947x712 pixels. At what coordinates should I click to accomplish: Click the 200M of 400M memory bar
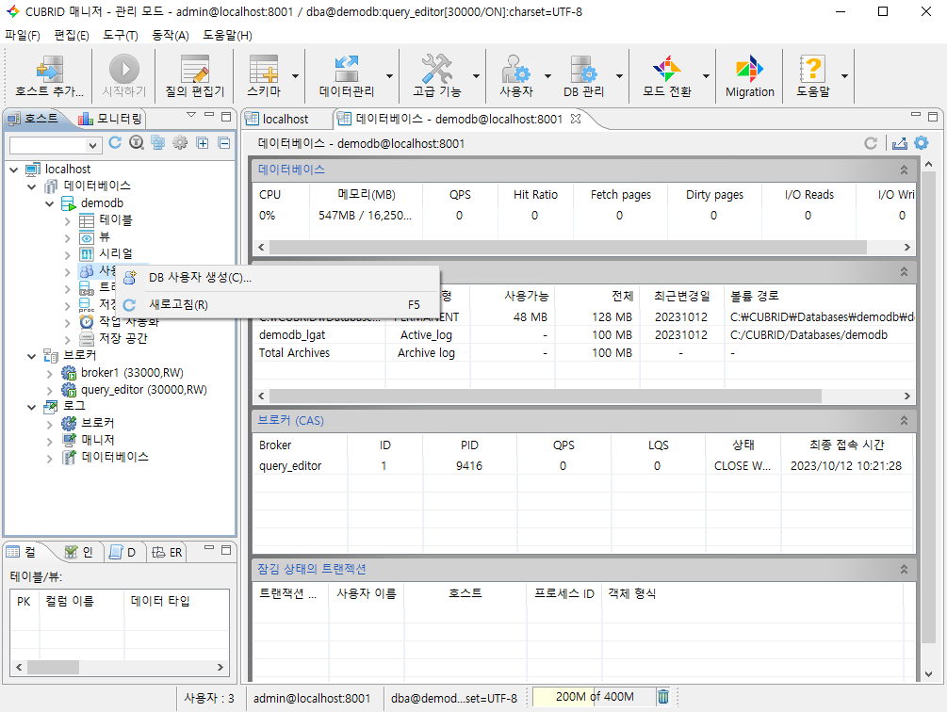point(595,697)
